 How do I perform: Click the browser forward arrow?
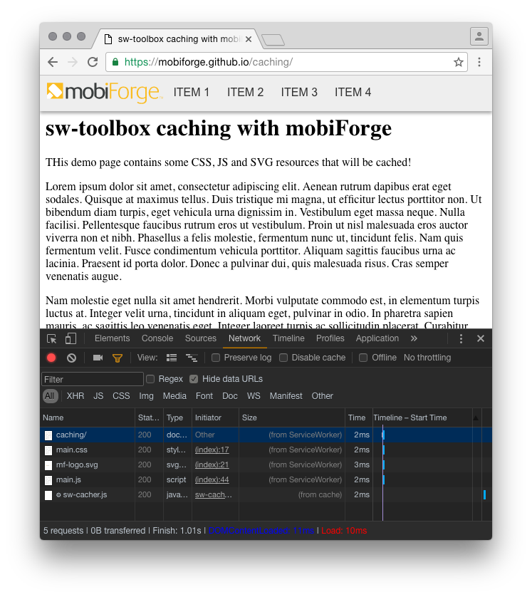pyautogui.click(x=73, y=62)
